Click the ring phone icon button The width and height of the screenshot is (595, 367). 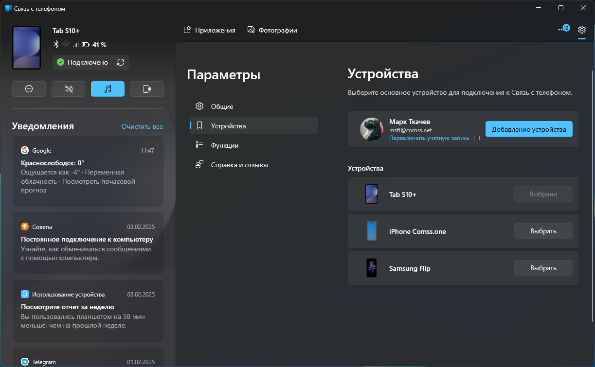tap(147, 89)
